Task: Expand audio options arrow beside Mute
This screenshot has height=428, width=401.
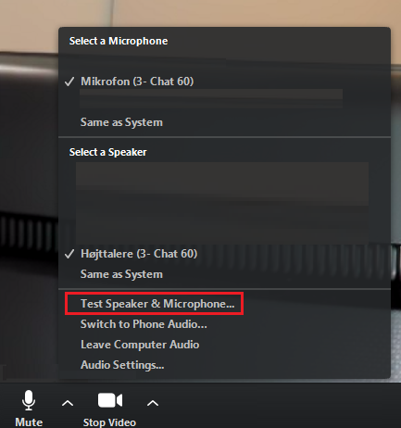Action: 68,403
